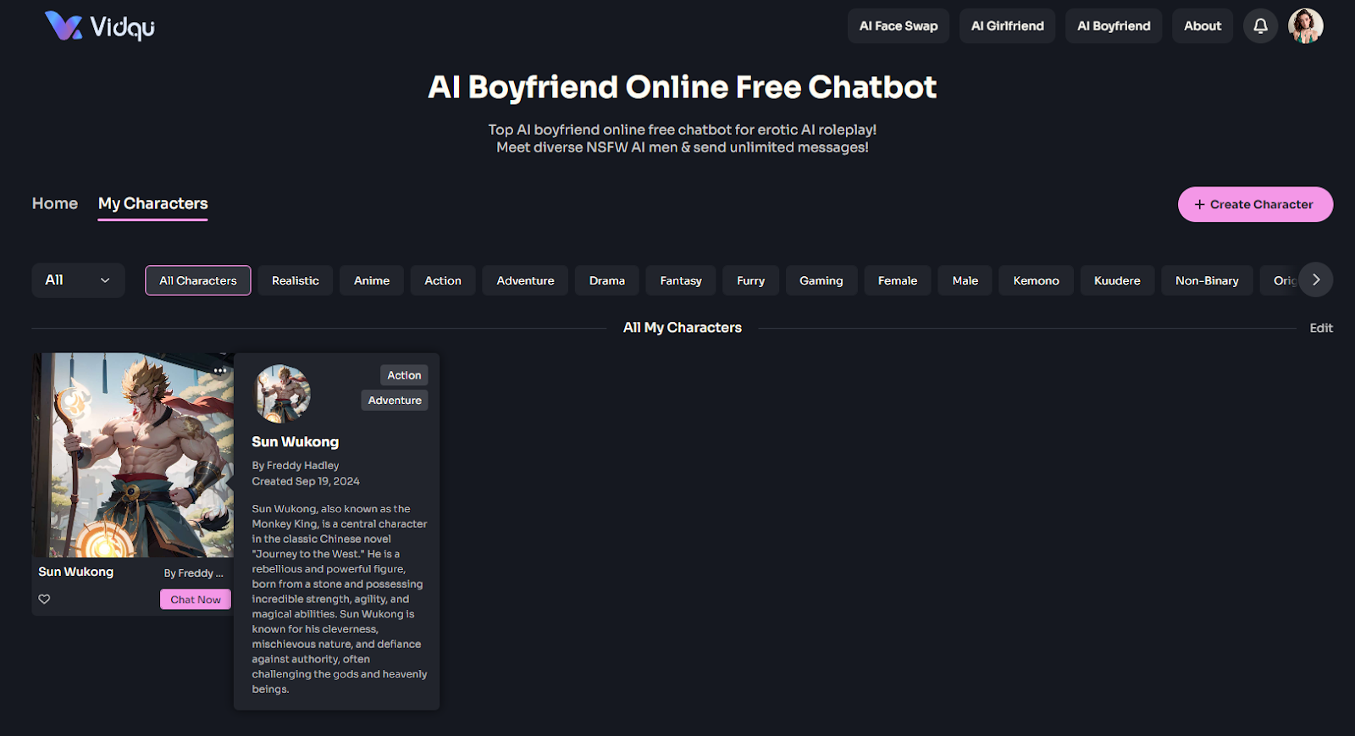The width and height of the screenshot is (1355, 736).
Task: Go to AI Face Swap page
Action: click(899, 26)
